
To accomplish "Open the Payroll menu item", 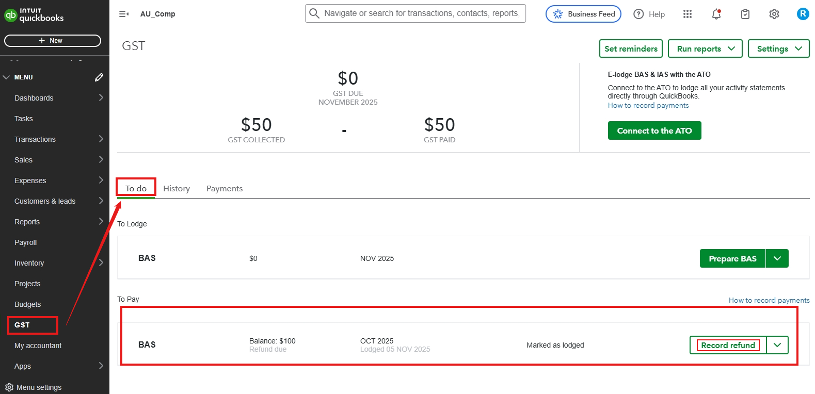I will pos(26,242).
